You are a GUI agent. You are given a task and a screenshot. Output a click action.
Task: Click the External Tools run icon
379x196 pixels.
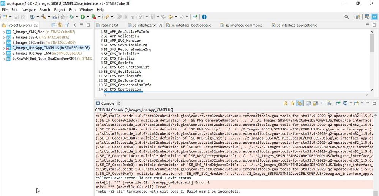pyautogui.click(x=94, y=17)
